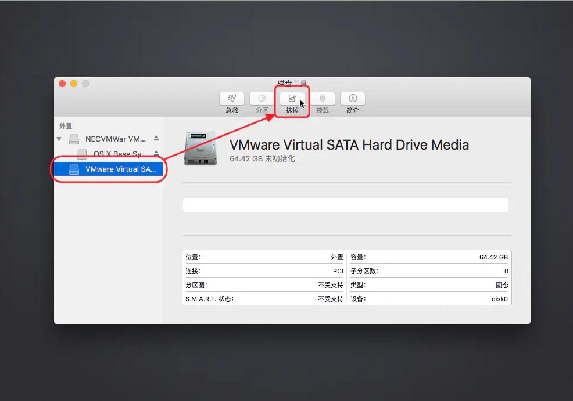This screenshot has width=573, height=401.
Task: Click the 分区图 value 不受支持
Action: point(331,285)
